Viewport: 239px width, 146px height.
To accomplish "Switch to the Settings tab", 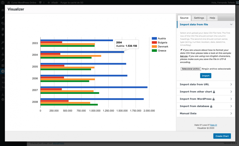I will pos(199,18).
